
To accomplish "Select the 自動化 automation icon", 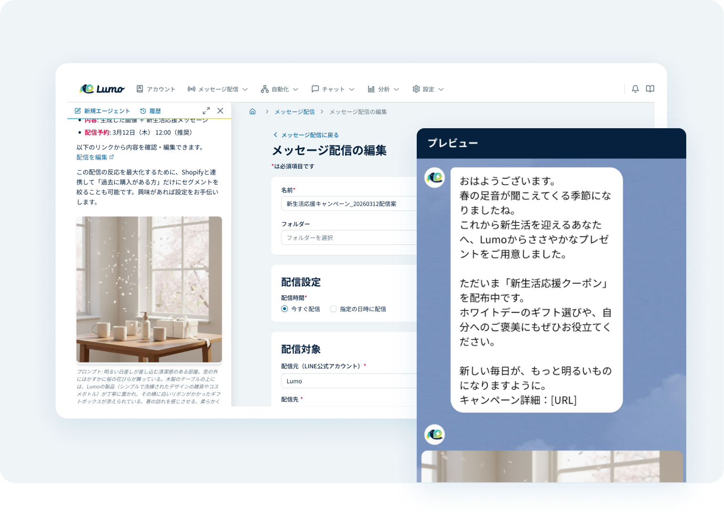I will point(265,89).
